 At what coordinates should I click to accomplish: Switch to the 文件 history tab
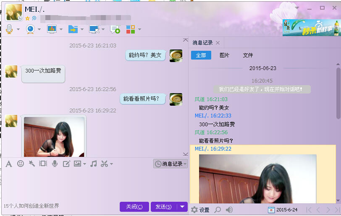tap(248, 55)
